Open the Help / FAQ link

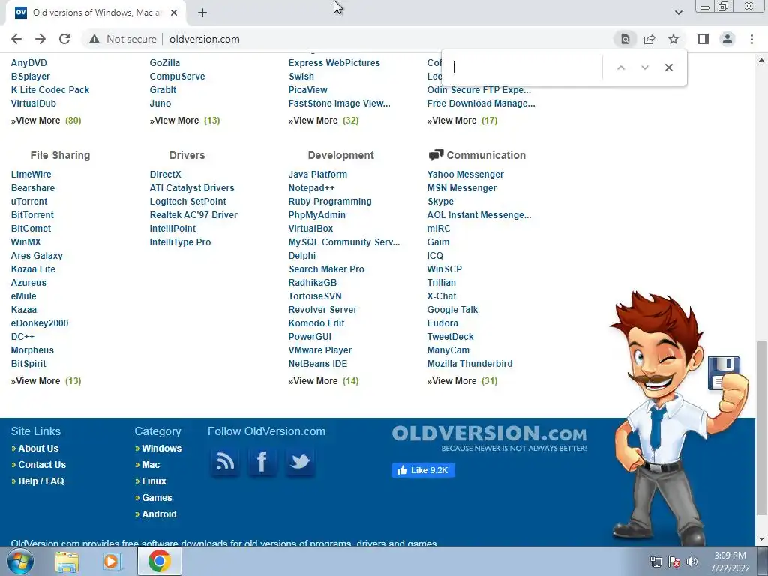[x=41, y=481]
